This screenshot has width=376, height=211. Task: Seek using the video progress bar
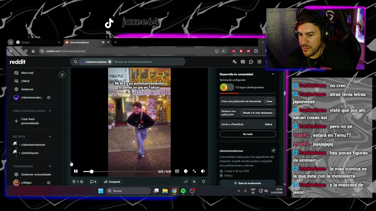tap(119, 171)
